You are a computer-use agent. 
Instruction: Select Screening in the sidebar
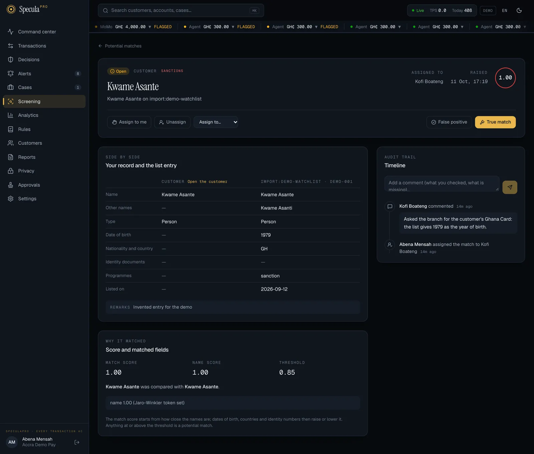(44, 101)
